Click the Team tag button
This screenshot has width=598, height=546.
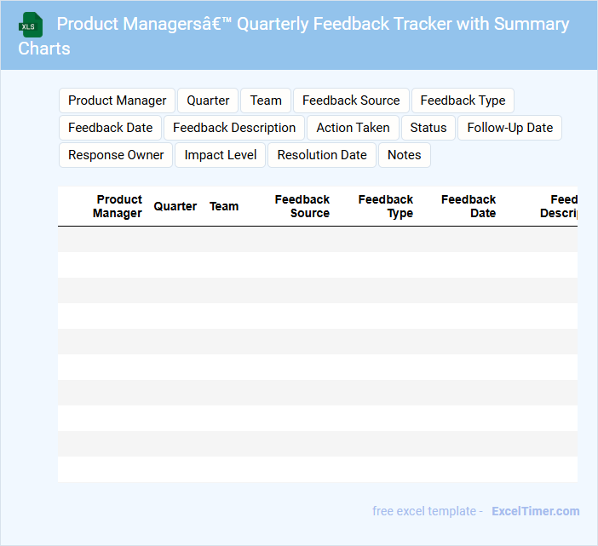coord(266,101)
